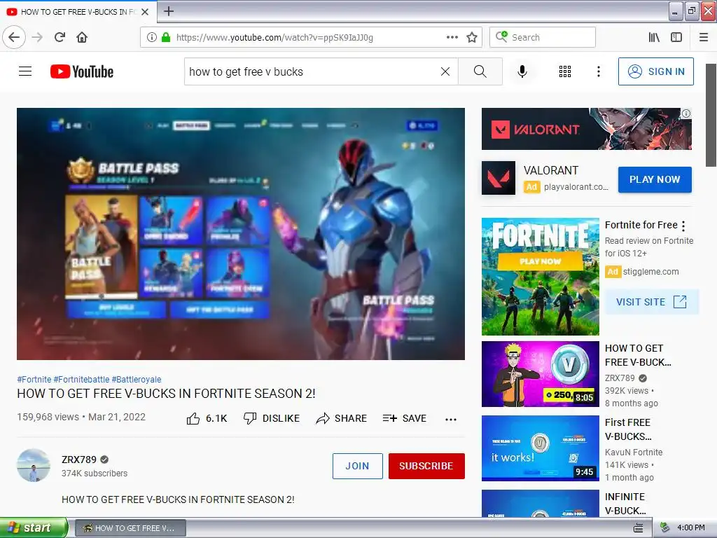Open the Windows start menu

[x=33, y=528]
